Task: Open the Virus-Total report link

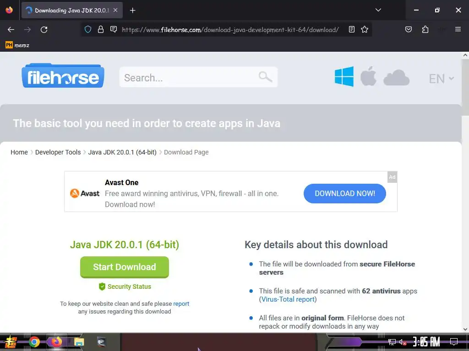Action: [x=288, y=299]
